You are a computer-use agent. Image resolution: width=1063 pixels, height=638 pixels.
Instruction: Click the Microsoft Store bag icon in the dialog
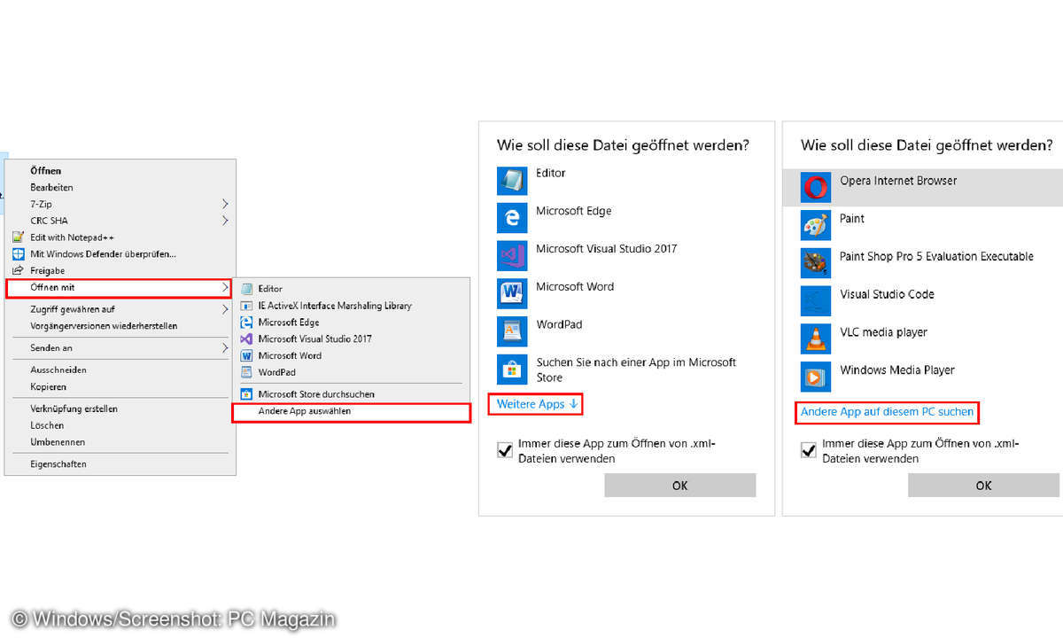[512, 370]
